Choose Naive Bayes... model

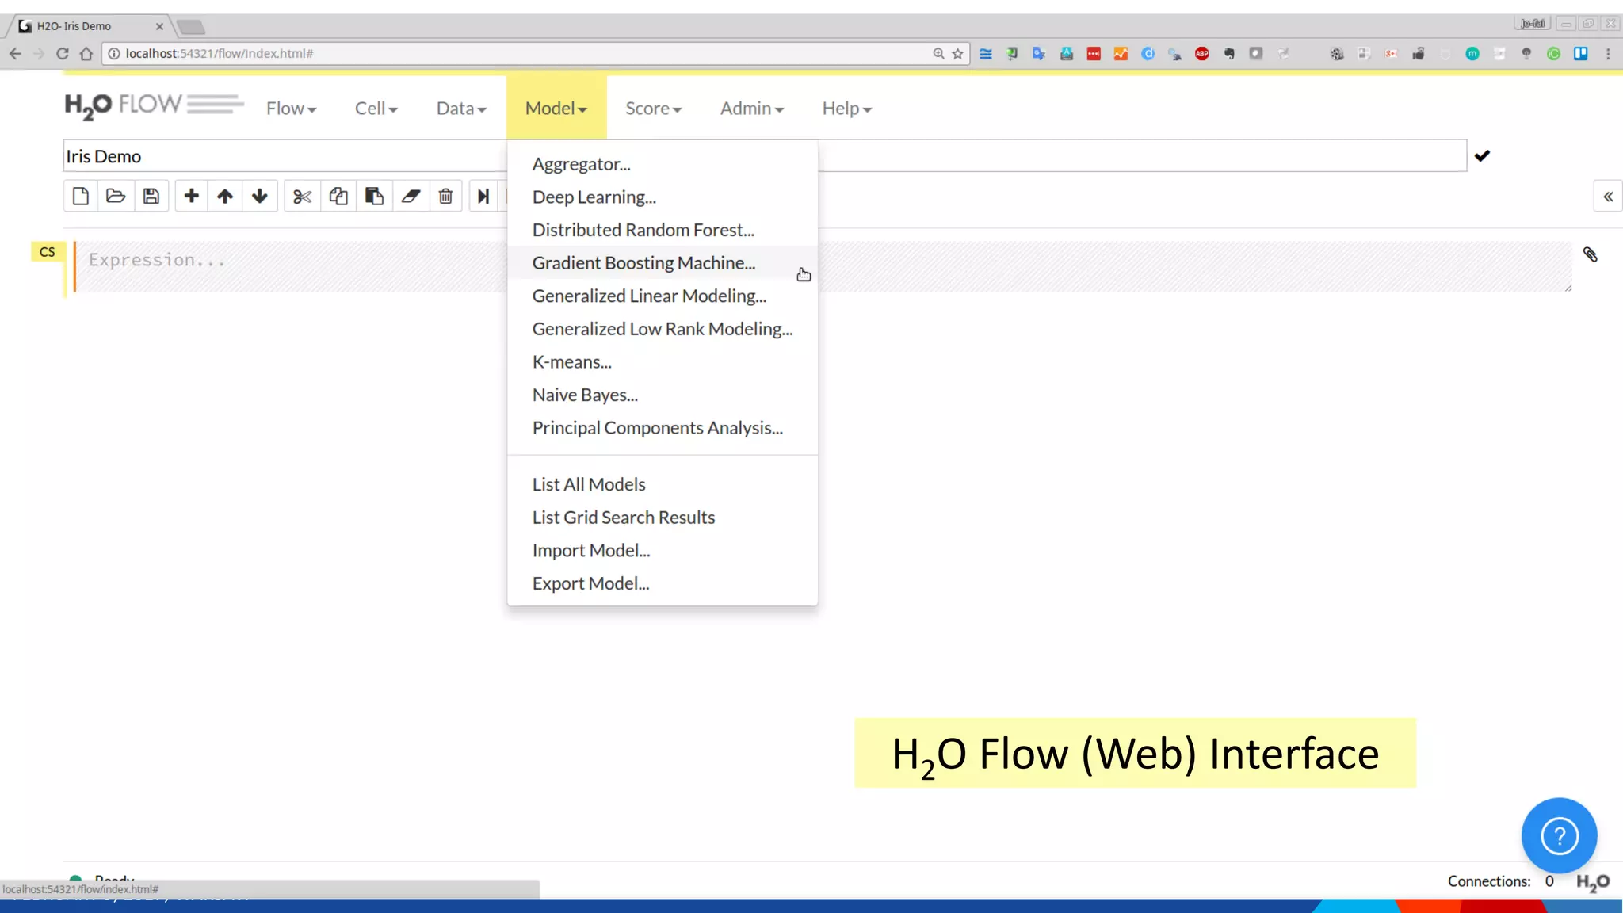coord(663,395)
